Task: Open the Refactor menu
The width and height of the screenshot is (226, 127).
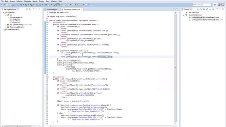Action: (x=19, y=1)
